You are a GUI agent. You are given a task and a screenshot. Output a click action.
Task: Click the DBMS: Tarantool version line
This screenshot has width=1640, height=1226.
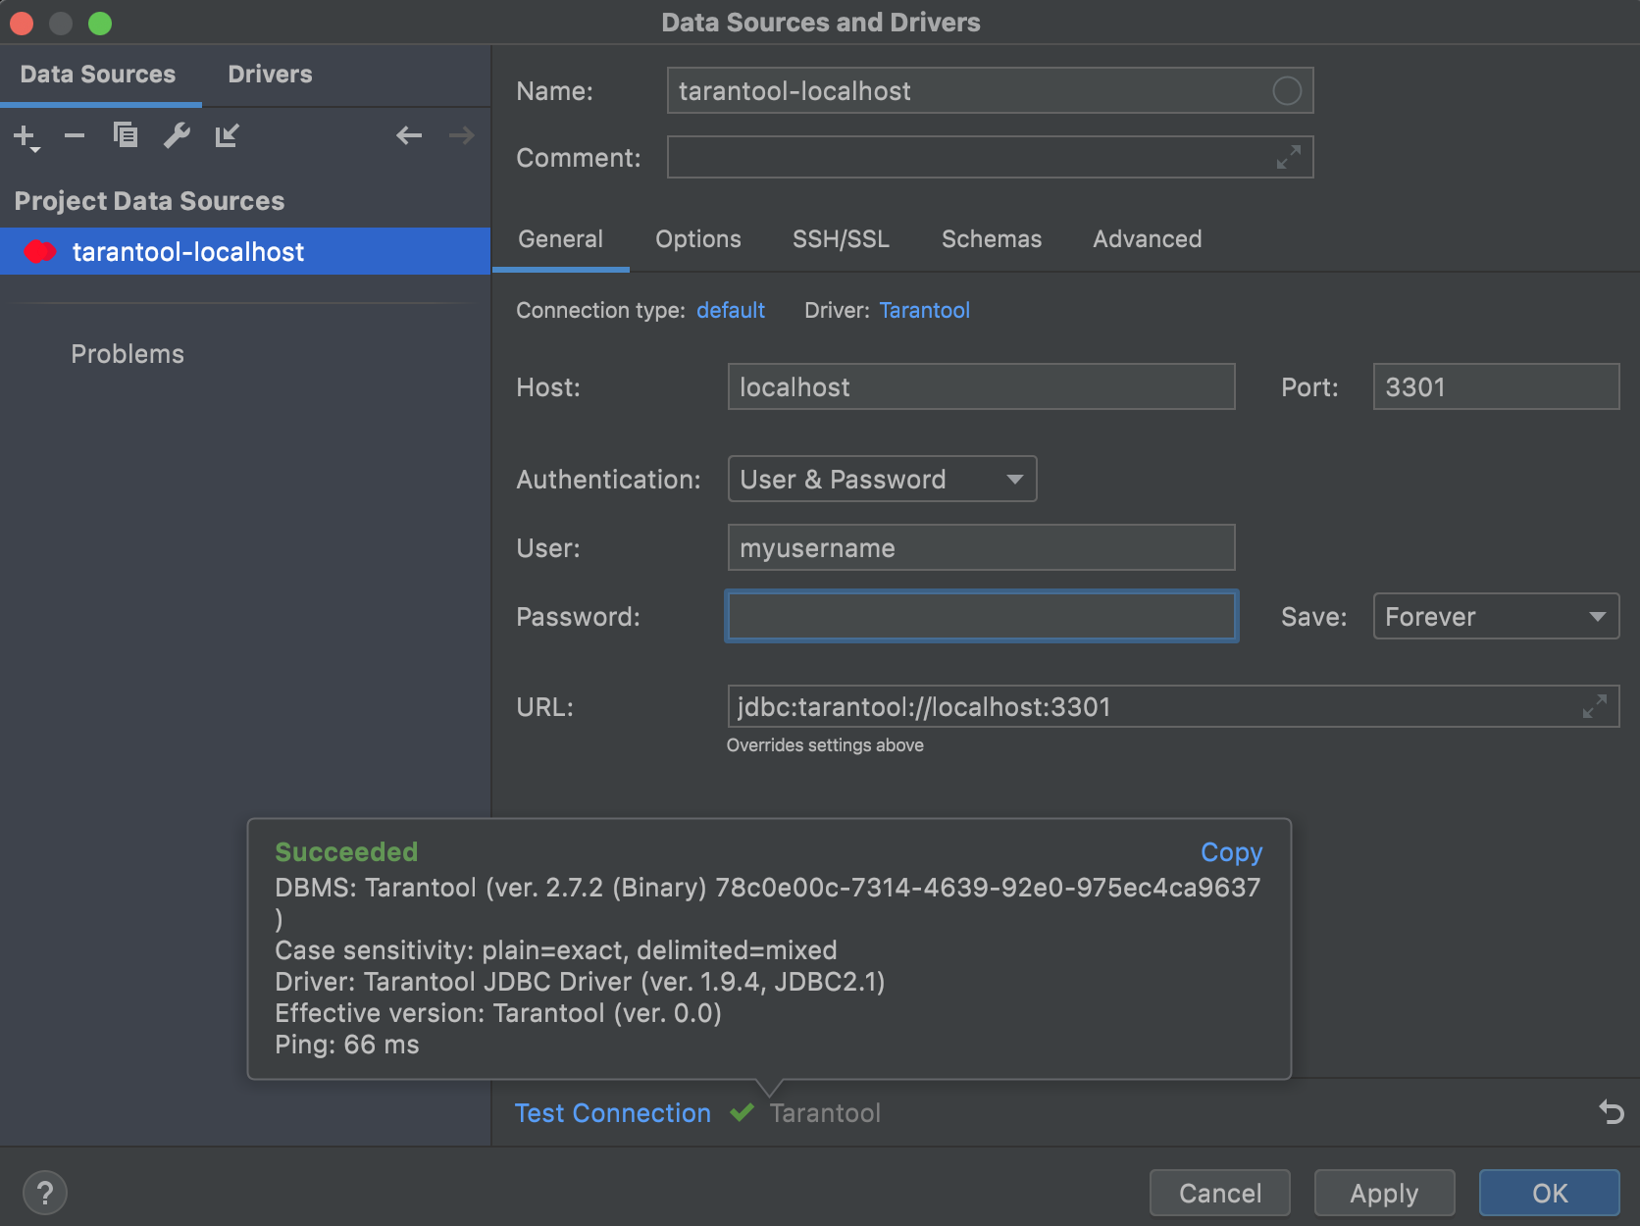(x=767, y=888)
